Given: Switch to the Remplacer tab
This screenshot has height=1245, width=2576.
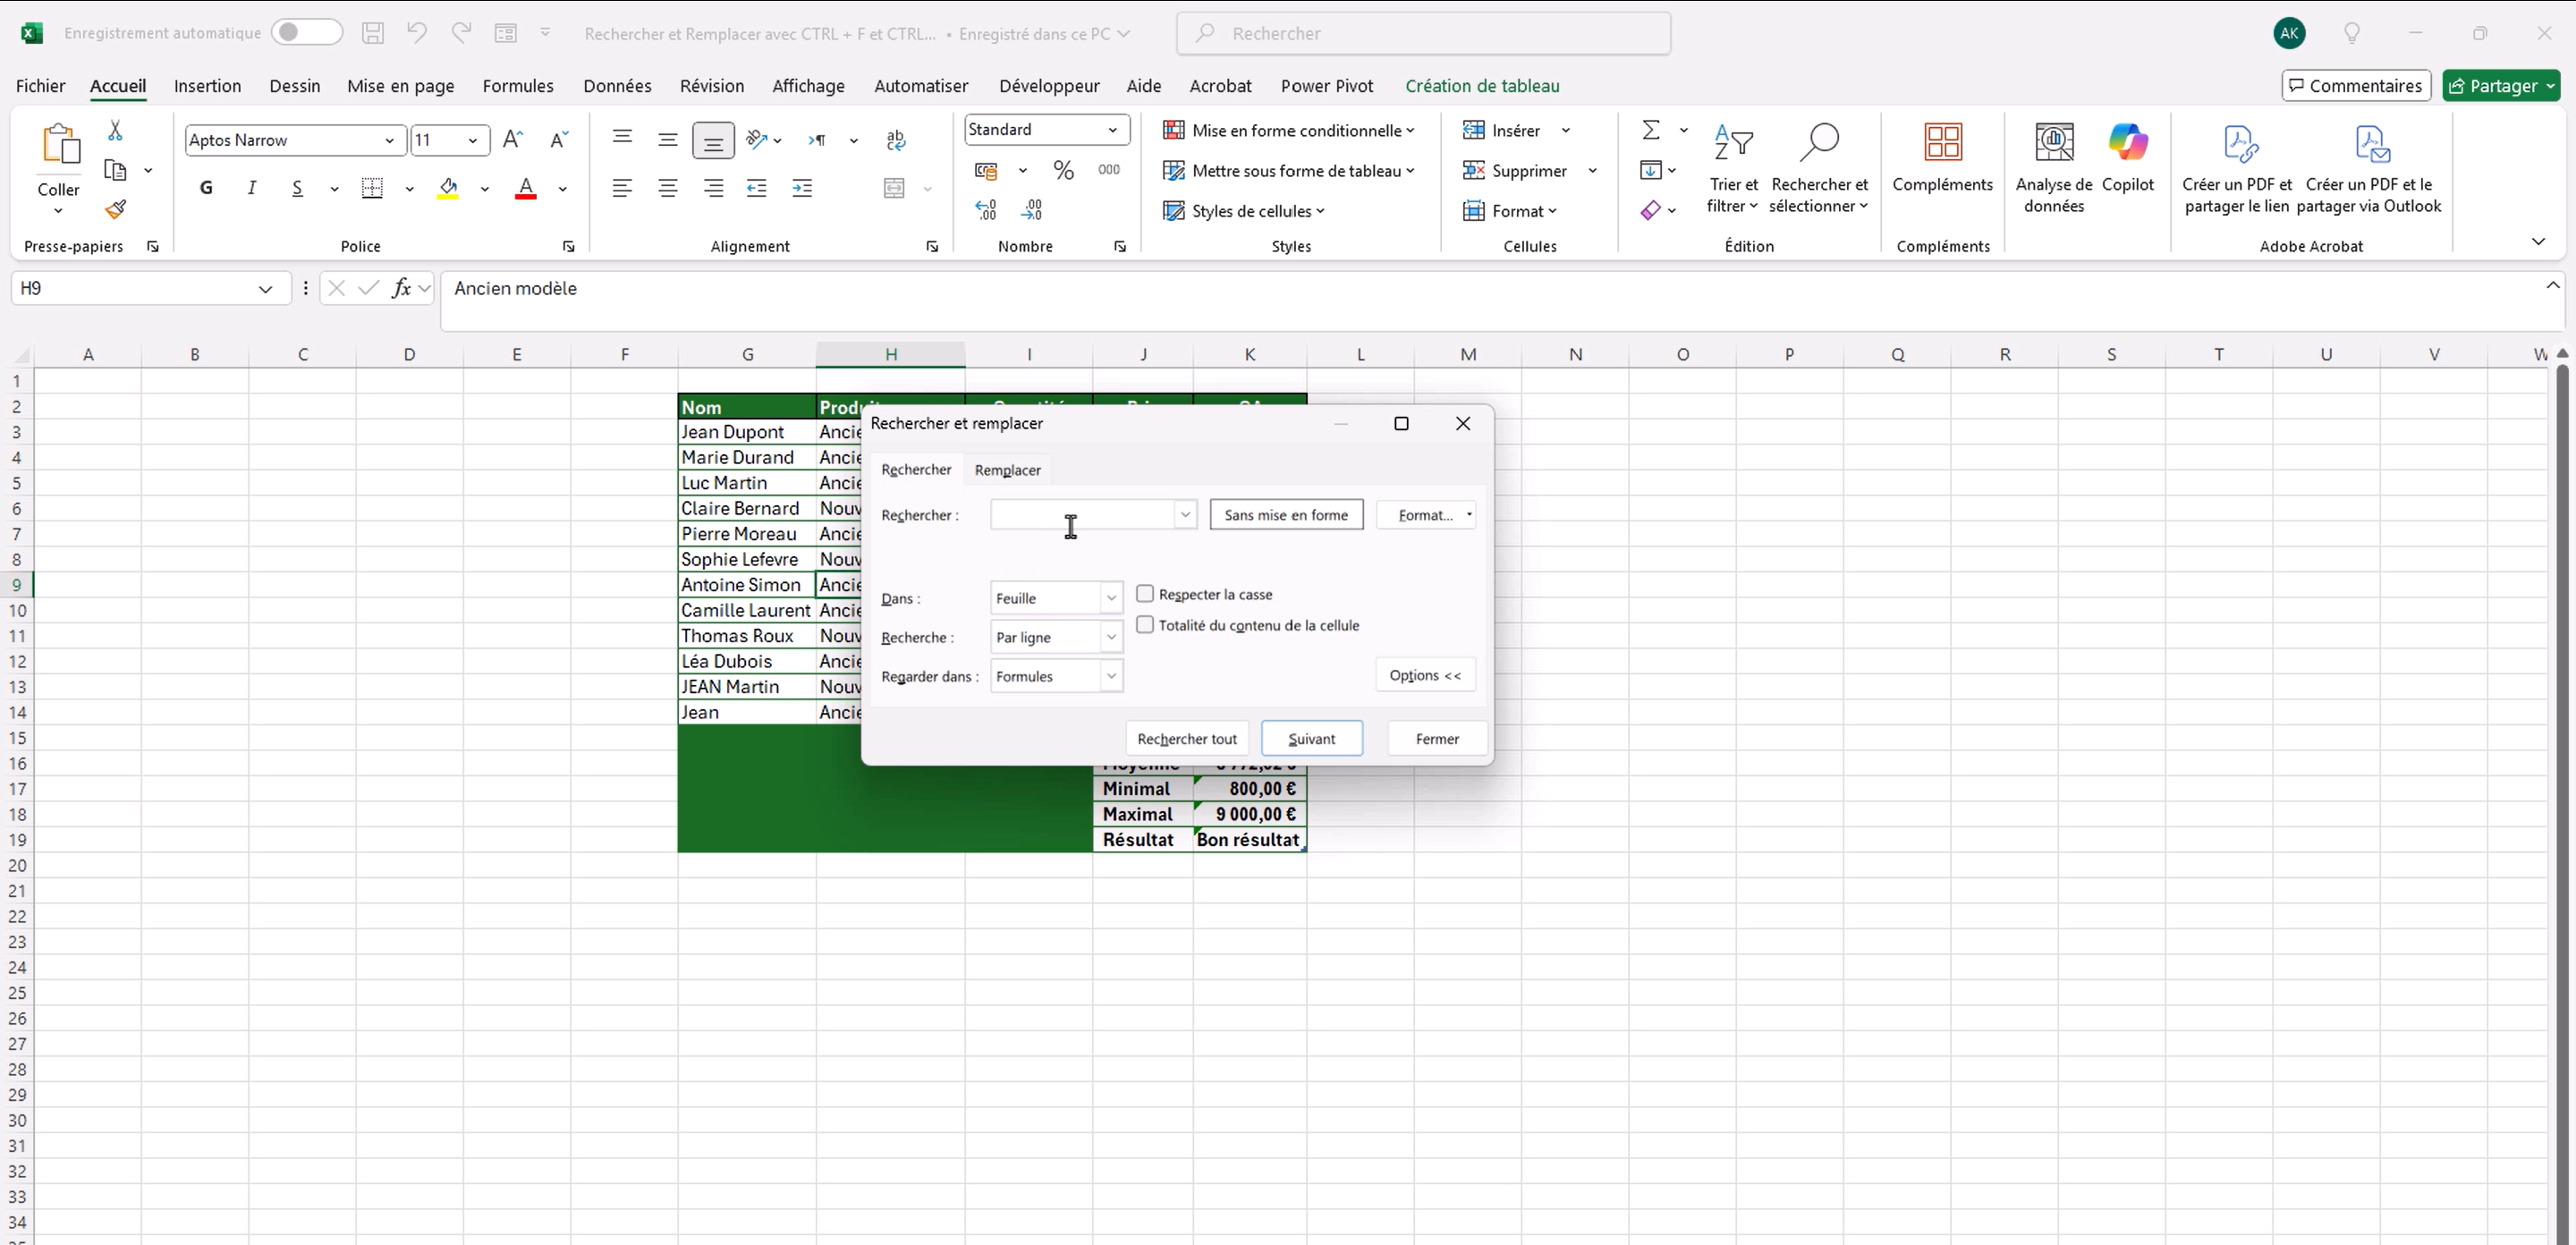Looking at the screenshot, I should coord(1007,470).
